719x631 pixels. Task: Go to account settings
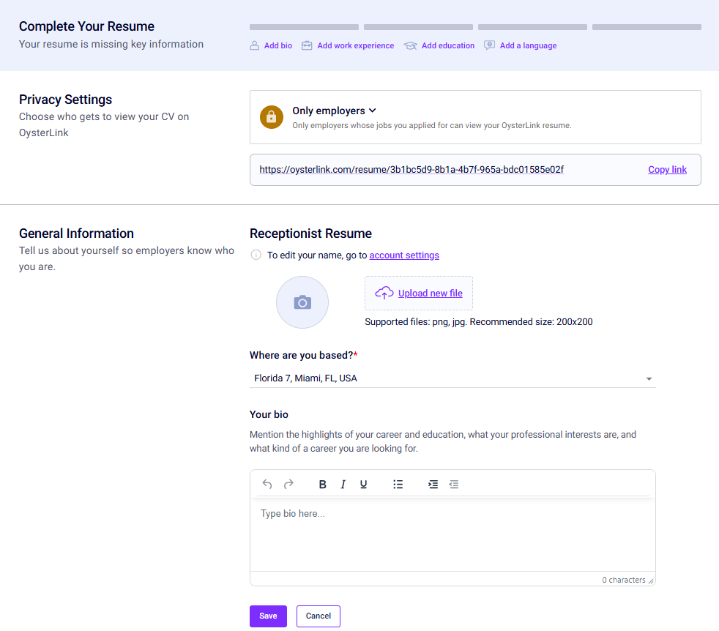click(x=404, y=255)
